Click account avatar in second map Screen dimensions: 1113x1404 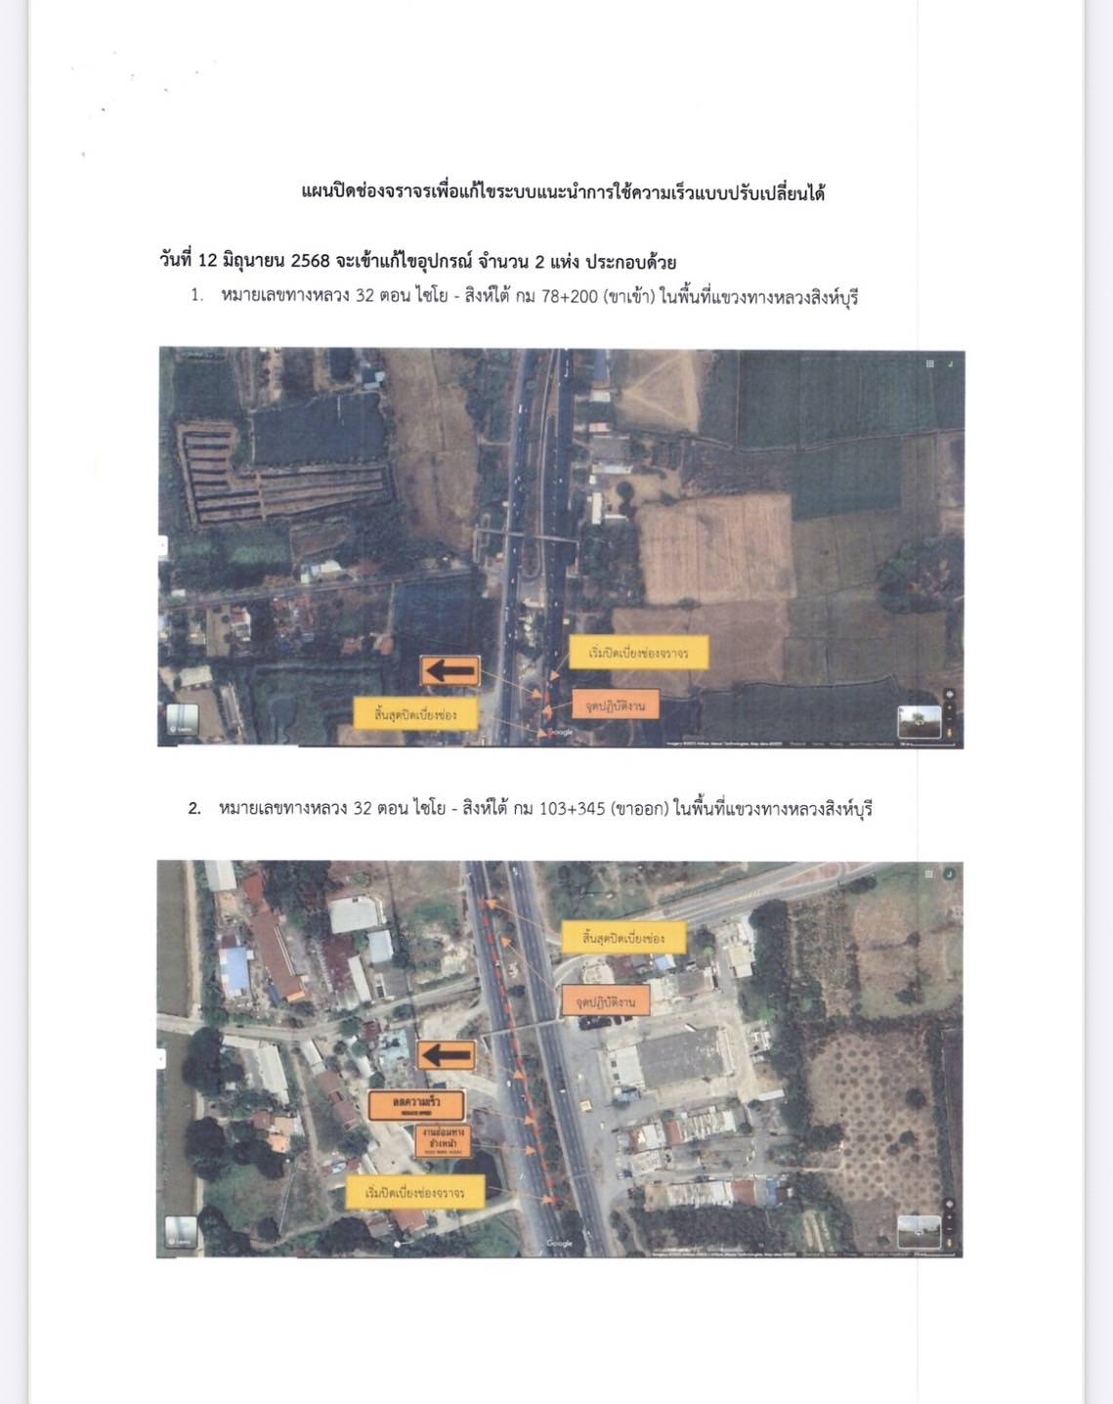click(x=948, y=873)
